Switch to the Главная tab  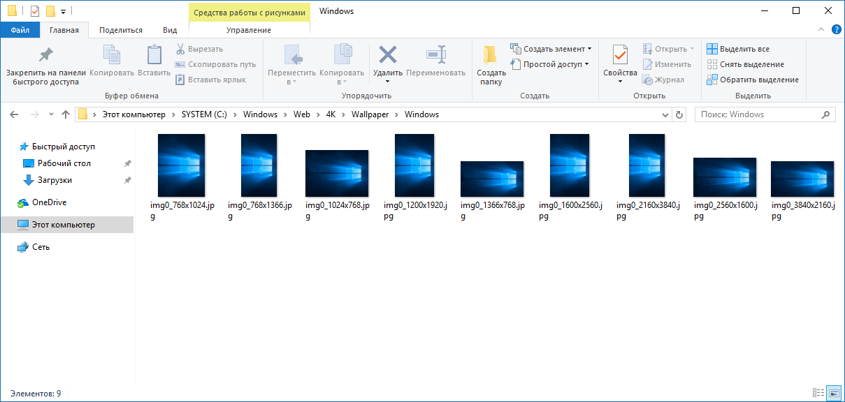[64, 30]
